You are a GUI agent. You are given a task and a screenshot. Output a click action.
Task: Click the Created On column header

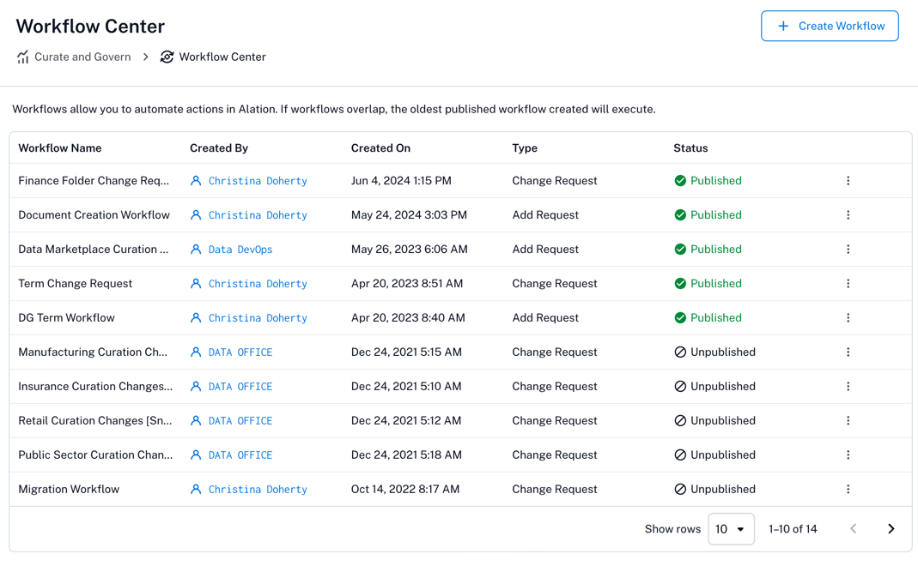(x=380, y=148)
